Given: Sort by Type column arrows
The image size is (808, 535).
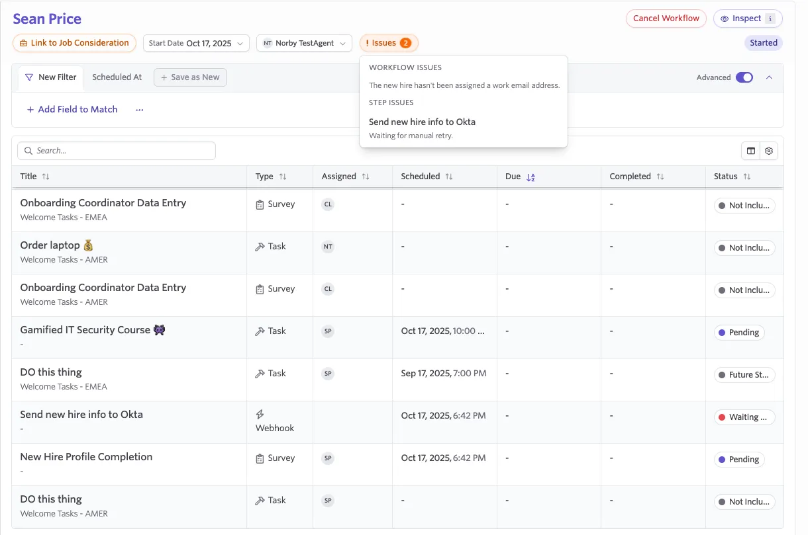Looking at the screenshot, I should [283, 177].
